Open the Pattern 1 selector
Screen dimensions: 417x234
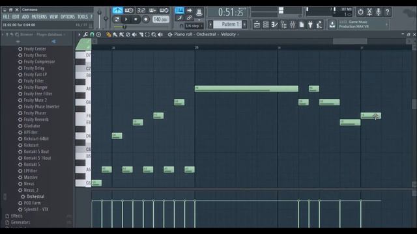[x=227, y=25]
